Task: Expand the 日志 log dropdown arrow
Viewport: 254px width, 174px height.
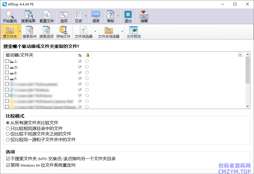Action: [86, 16]
